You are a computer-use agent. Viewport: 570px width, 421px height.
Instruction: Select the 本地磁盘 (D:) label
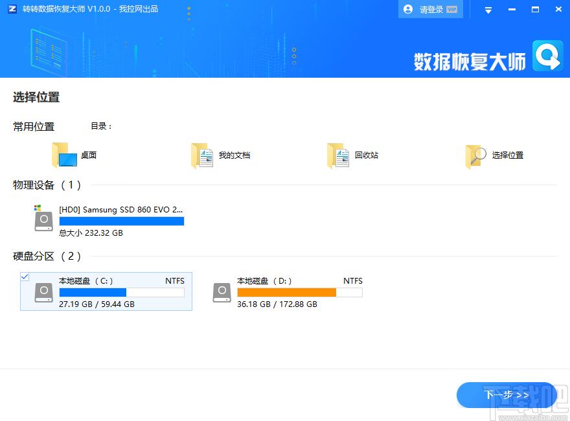click(x=264, y=281)
